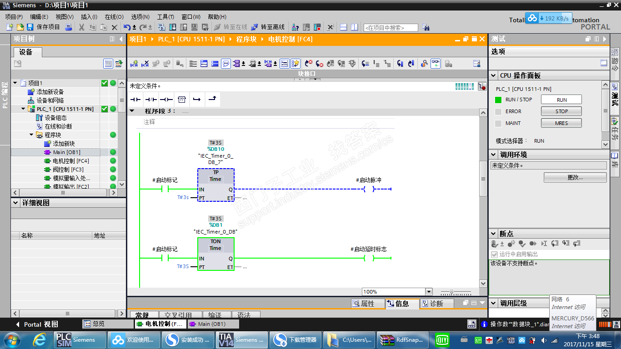621x349 pixels.
Task: Switch to the 信息 tab
Action: [x=402, y=304]
